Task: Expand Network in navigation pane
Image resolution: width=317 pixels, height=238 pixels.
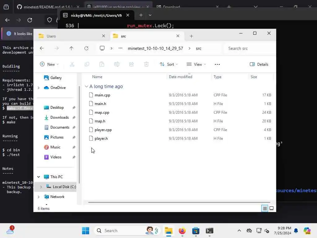Action: (x=39, y=197)
